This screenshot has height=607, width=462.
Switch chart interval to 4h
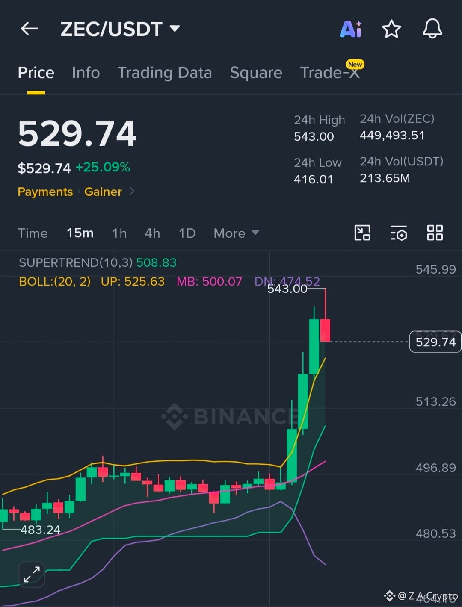(152, 233)
